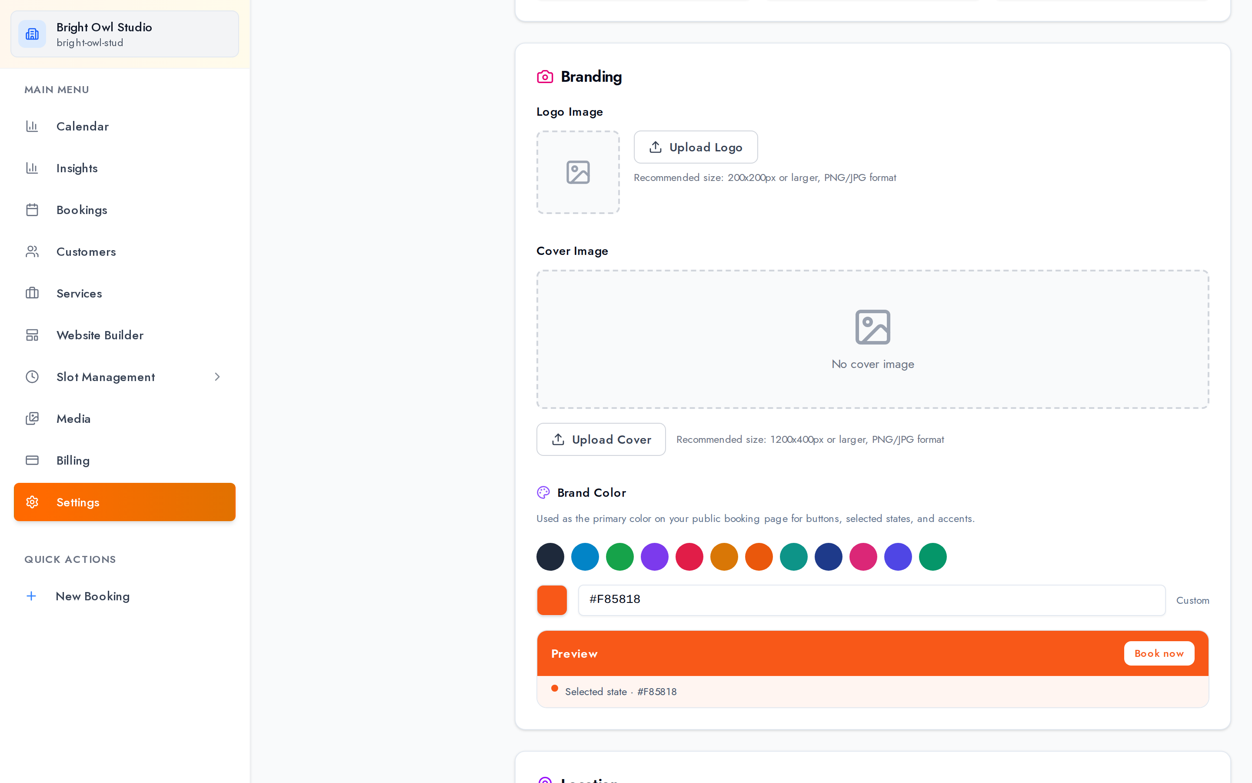Screen dimensions: 1252x783
Task: Click the Slot Management clock icon
Action: click(x=32, y=376)
